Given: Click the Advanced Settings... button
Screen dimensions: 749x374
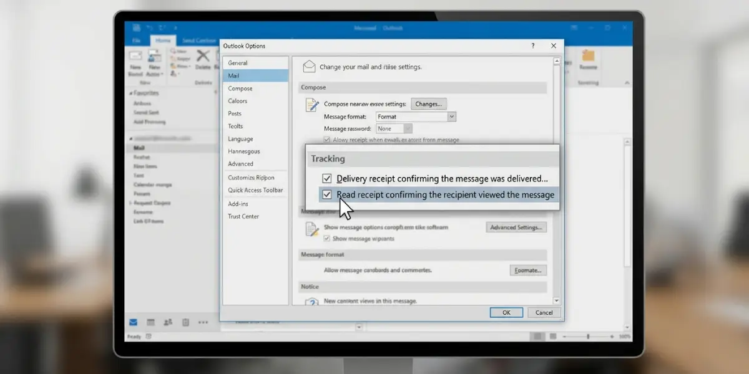Looking at the screenshot, I should point(516,228).
